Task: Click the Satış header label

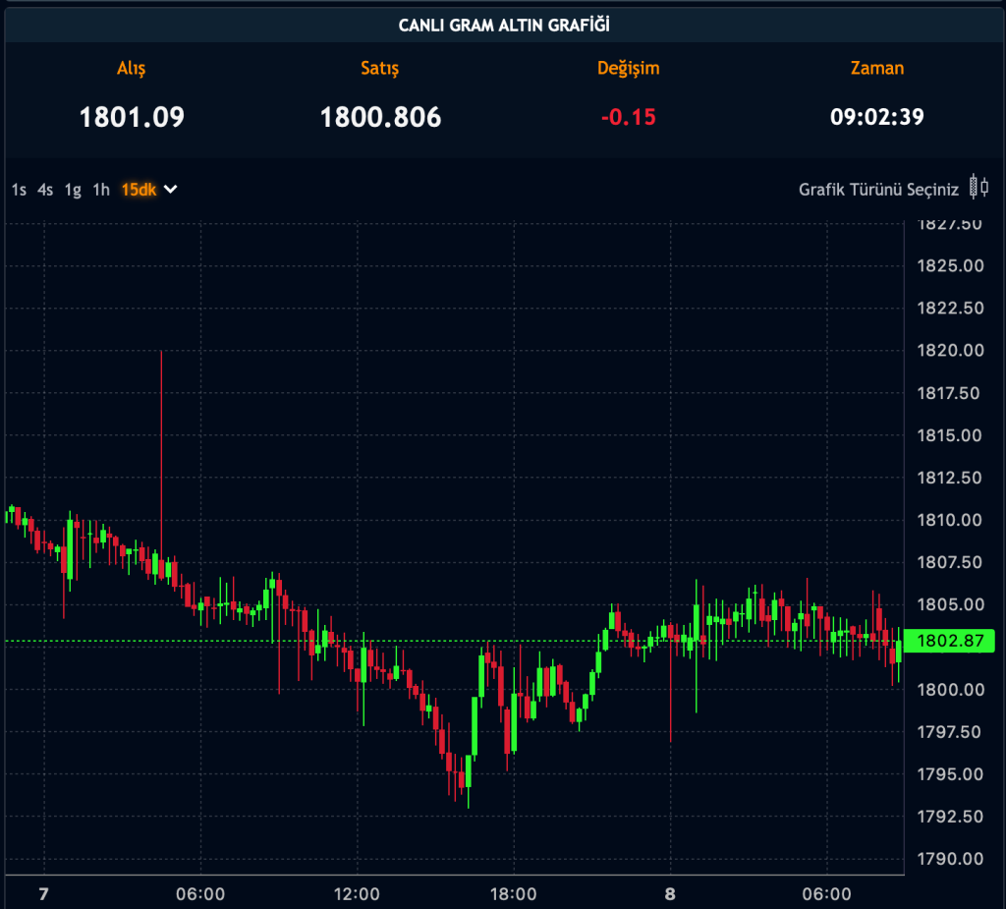Action: 380,69
